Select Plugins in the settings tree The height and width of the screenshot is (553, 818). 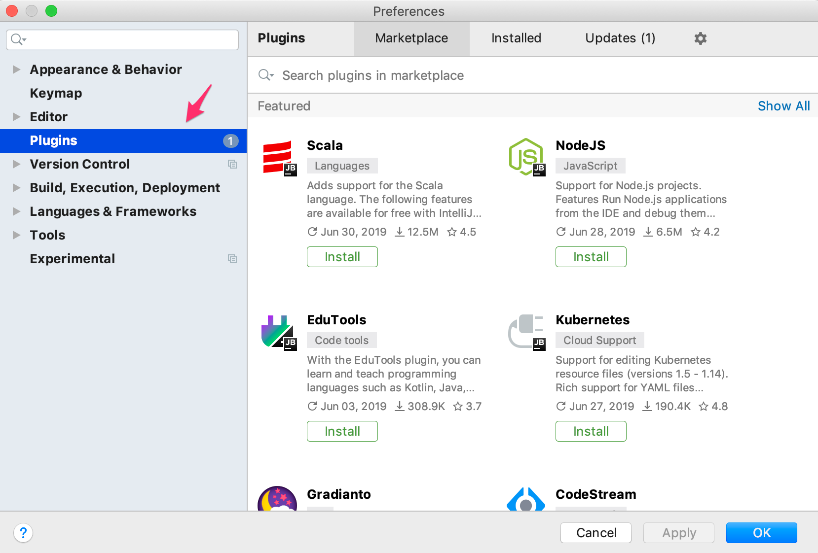(x=123, y=141)
